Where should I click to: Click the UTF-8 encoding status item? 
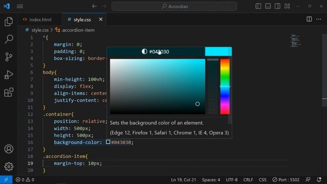231,179
